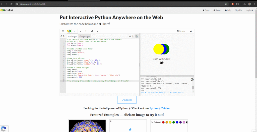
Task: Expand the run mode dropdown arrow
Action: [x=80, y=31]
